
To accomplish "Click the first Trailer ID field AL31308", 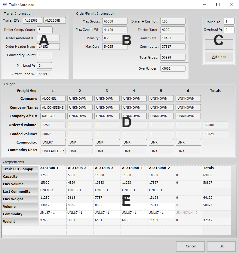I will pos(32,21).
